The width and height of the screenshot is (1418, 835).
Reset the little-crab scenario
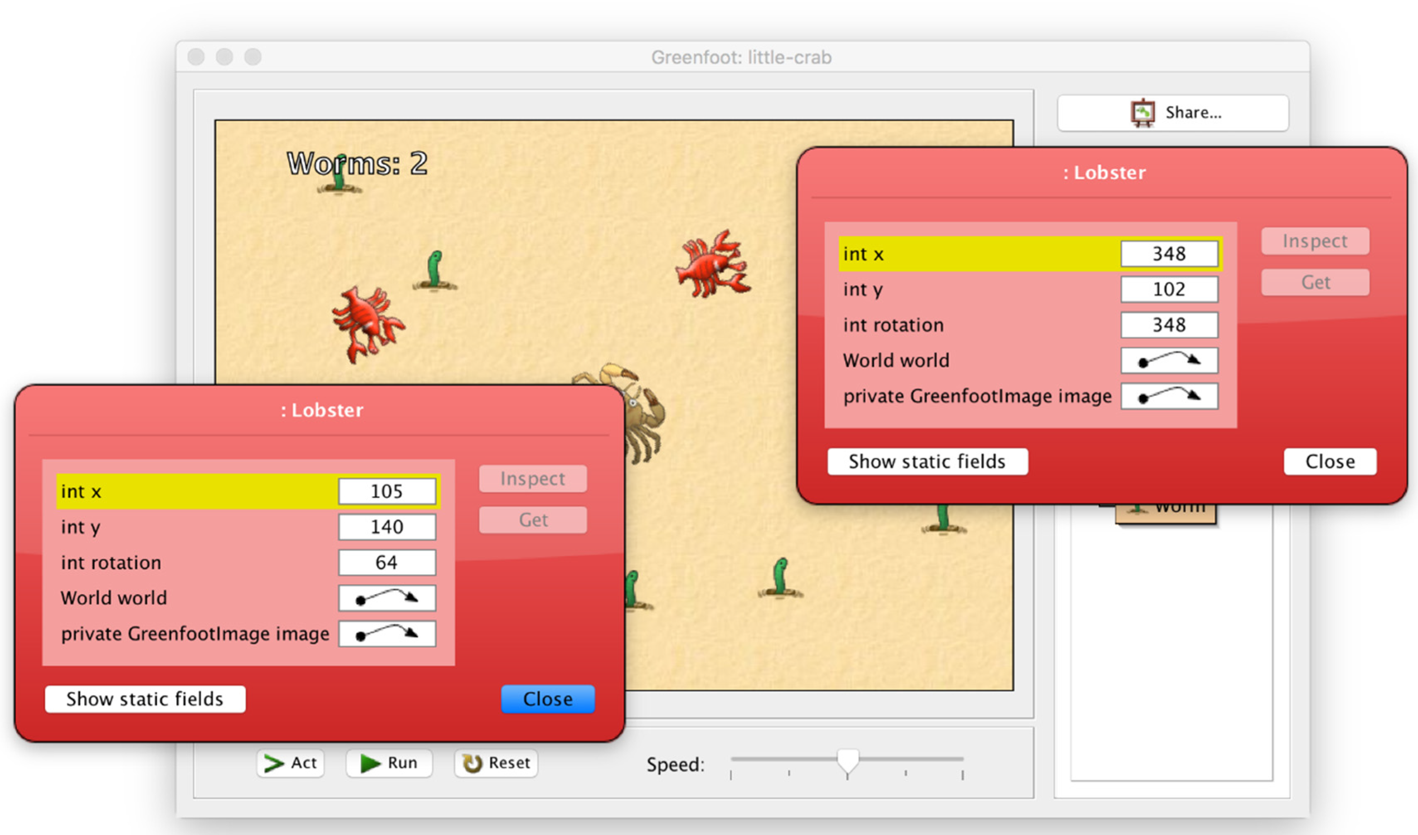[496, 763]
